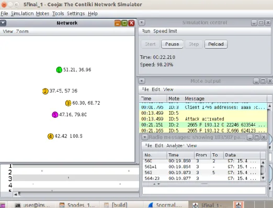This screenshot has height=208, width=273.
Task: Open the Settings menu
Action: tap(76, 14)
